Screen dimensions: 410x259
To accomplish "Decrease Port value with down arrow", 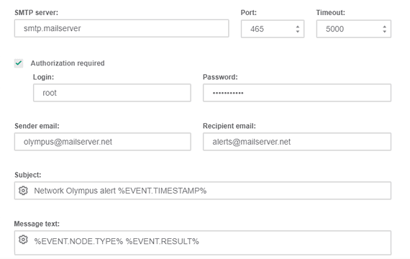I will coord(298,31).
